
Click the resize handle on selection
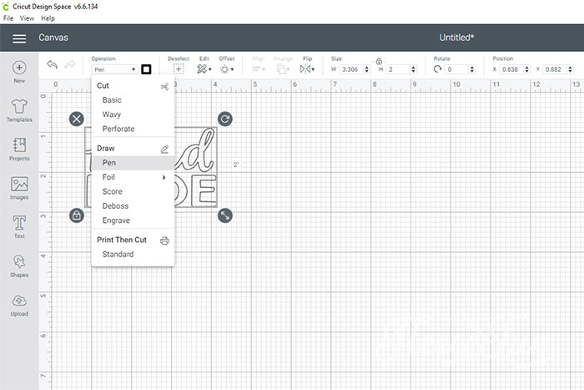tap(225, 215)
